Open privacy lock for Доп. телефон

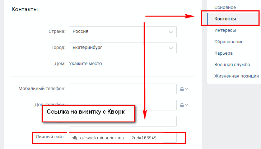click(x=184, y=105)
